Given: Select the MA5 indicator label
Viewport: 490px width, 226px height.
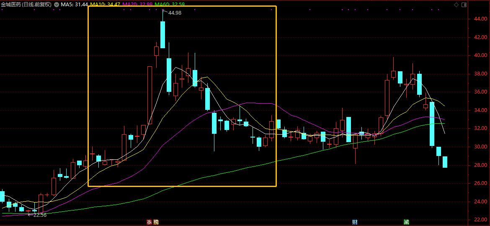Looking at the screenshot, I should click(x=74, y=4).
